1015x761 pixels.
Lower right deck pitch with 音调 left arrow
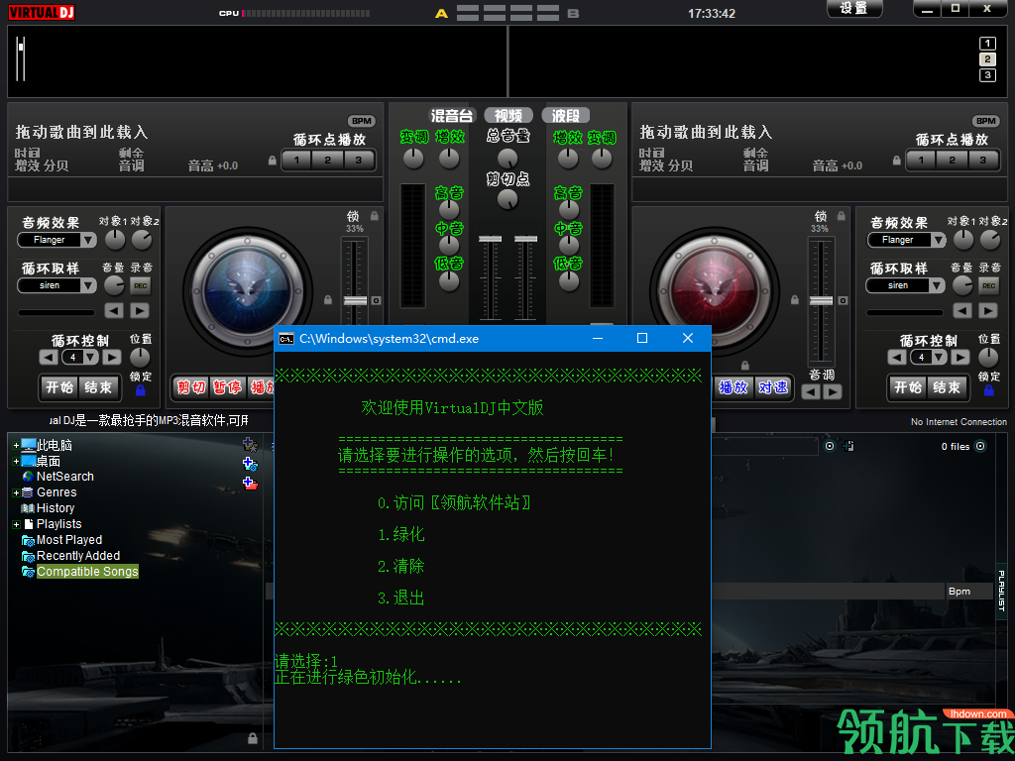click(x=811, y=391)
